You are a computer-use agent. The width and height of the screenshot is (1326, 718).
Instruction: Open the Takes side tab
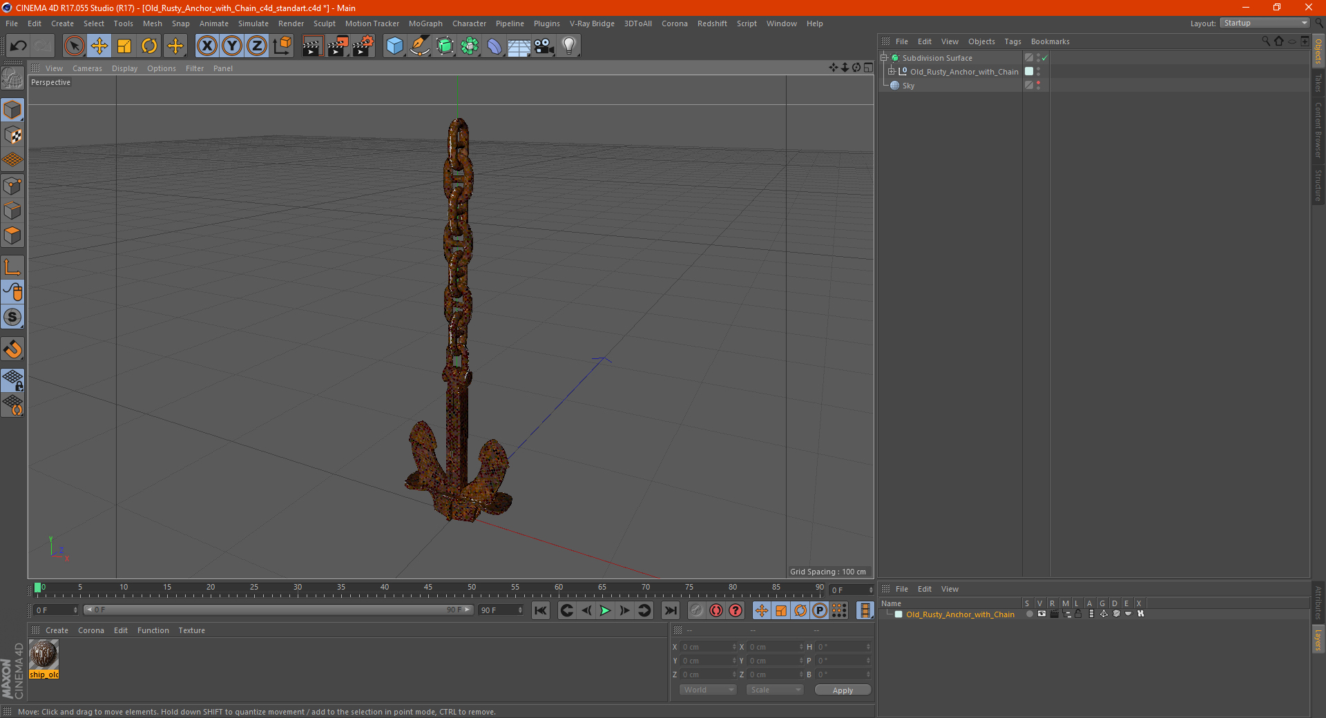1318,83
